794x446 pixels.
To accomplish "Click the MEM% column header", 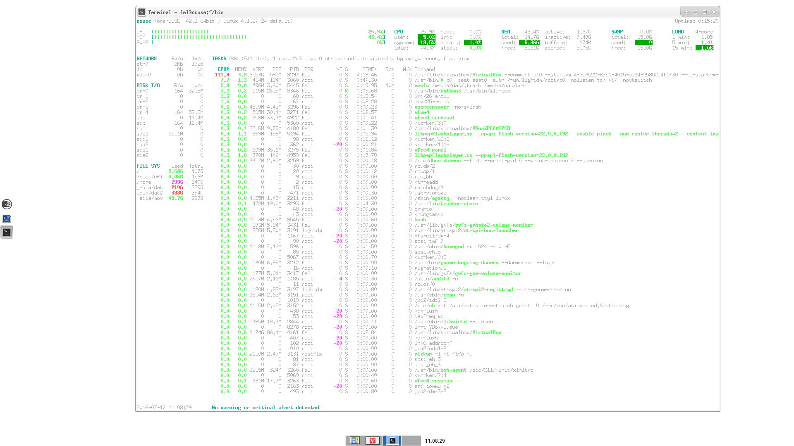I will (241, 69).
